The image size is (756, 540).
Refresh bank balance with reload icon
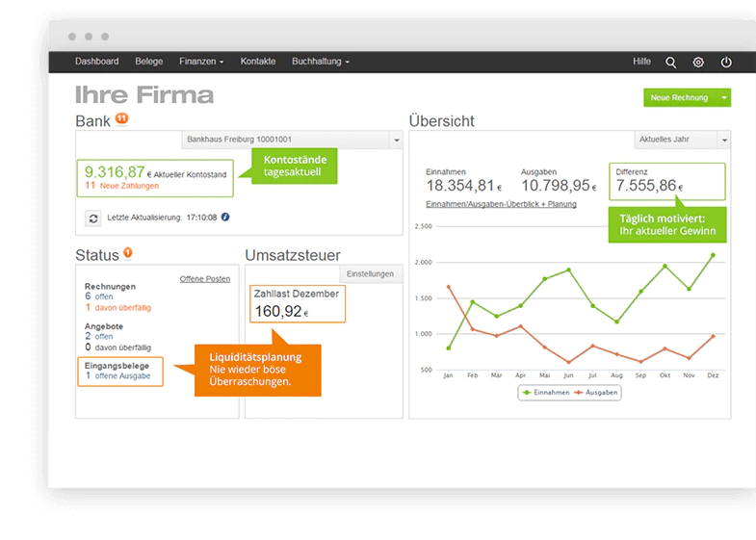point(93,219)
